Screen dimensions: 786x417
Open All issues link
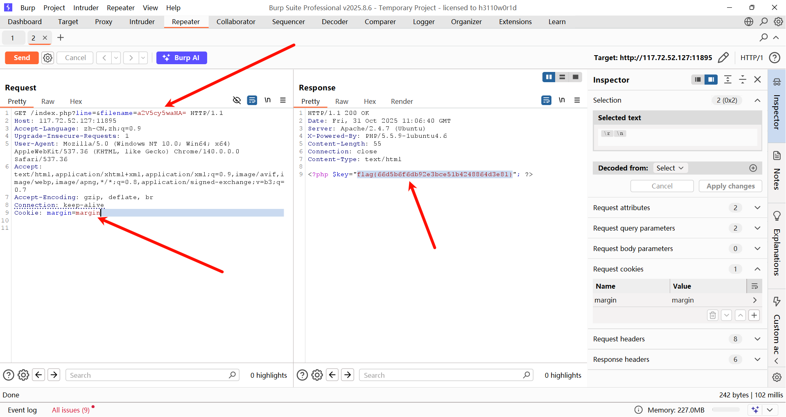tap(71, 410)
